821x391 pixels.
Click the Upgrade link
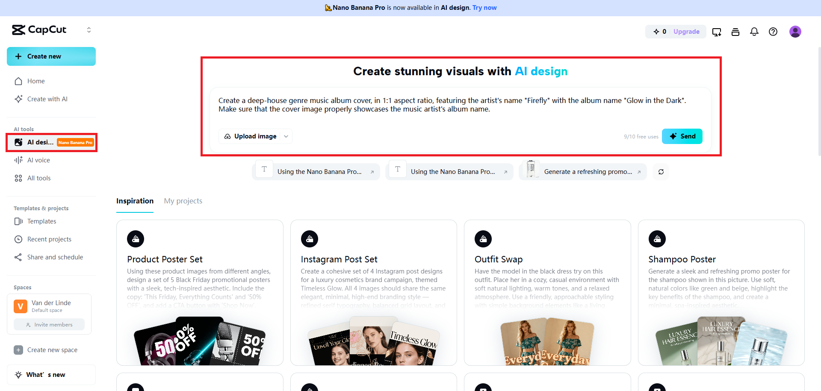point(686,32)
